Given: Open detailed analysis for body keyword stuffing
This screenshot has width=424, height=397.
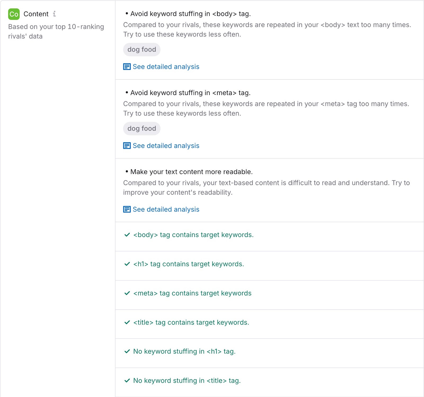Looking at the screenshot, I should [166, 67].
